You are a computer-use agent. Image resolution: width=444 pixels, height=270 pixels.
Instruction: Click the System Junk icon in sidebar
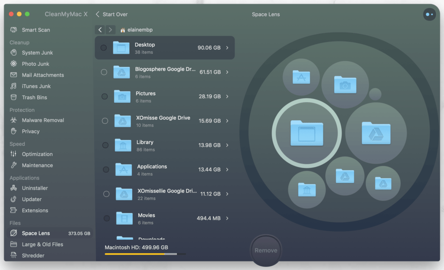coord(13,52)
